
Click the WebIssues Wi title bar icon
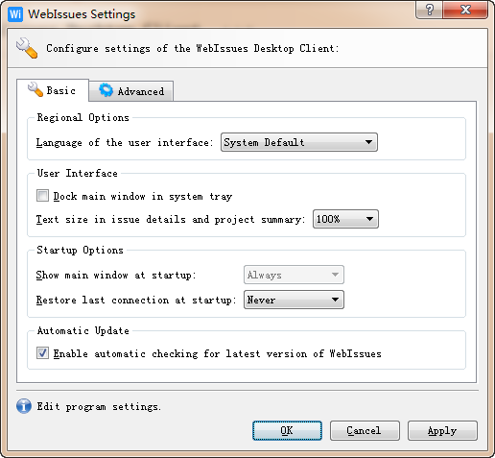15,14
